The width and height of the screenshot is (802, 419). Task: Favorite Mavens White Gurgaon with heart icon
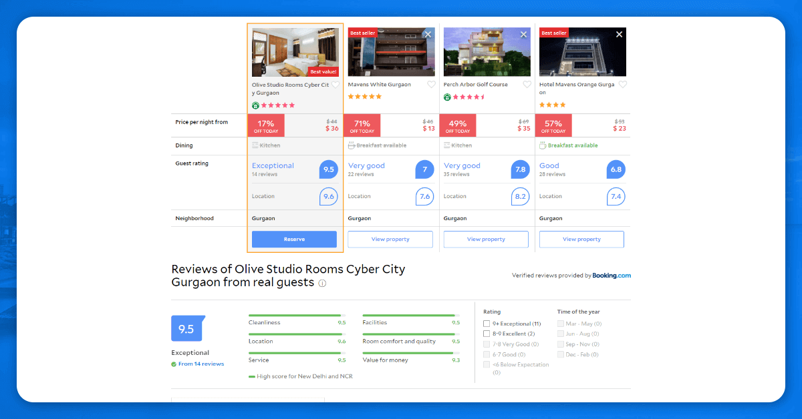tap(431, 85)
